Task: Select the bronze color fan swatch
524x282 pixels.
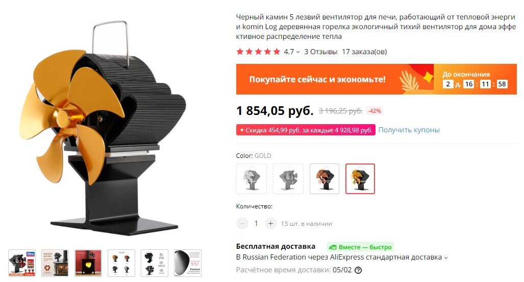Action: coord(325,179)
